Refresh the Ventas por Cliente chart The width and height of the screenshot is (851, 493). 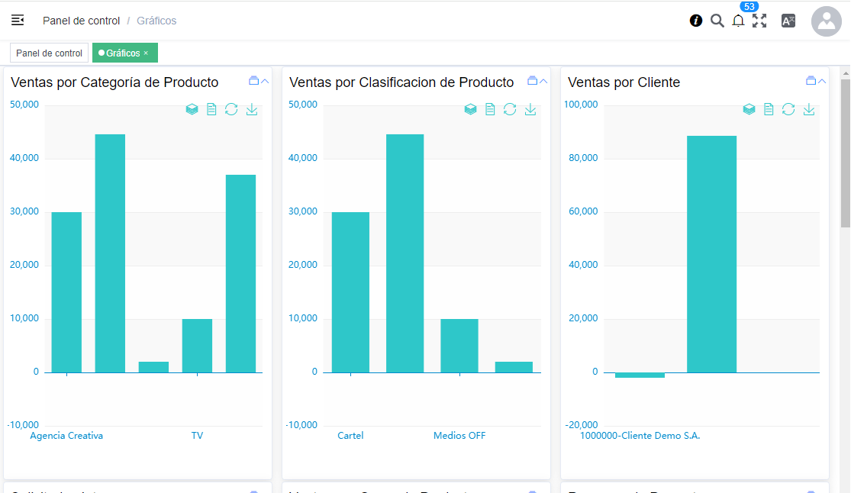(x=788, y=110)
